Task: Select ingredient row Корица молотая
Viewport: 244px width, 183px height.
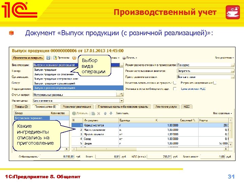Action: coord(150,125)
